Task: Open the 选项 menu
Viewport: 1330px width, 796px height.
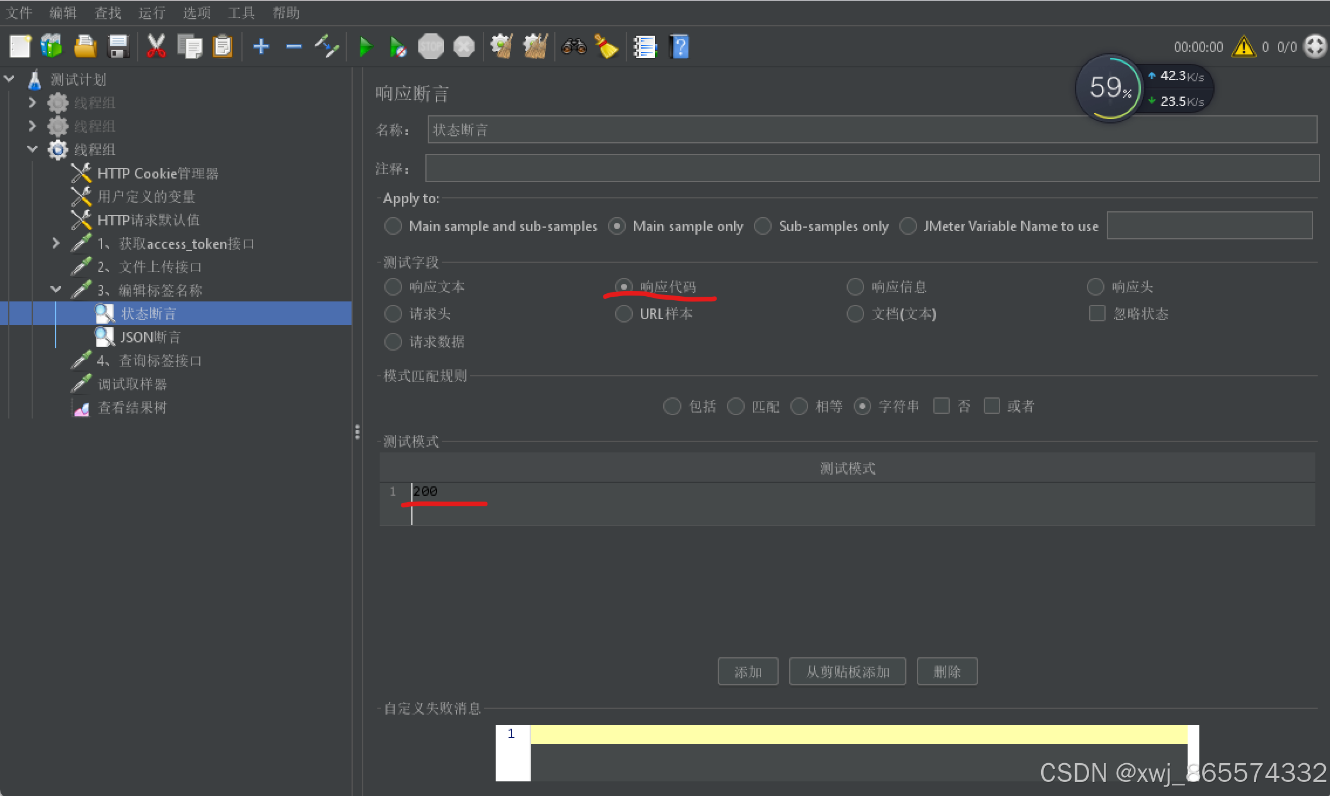Action: click(x=196, y=13)
